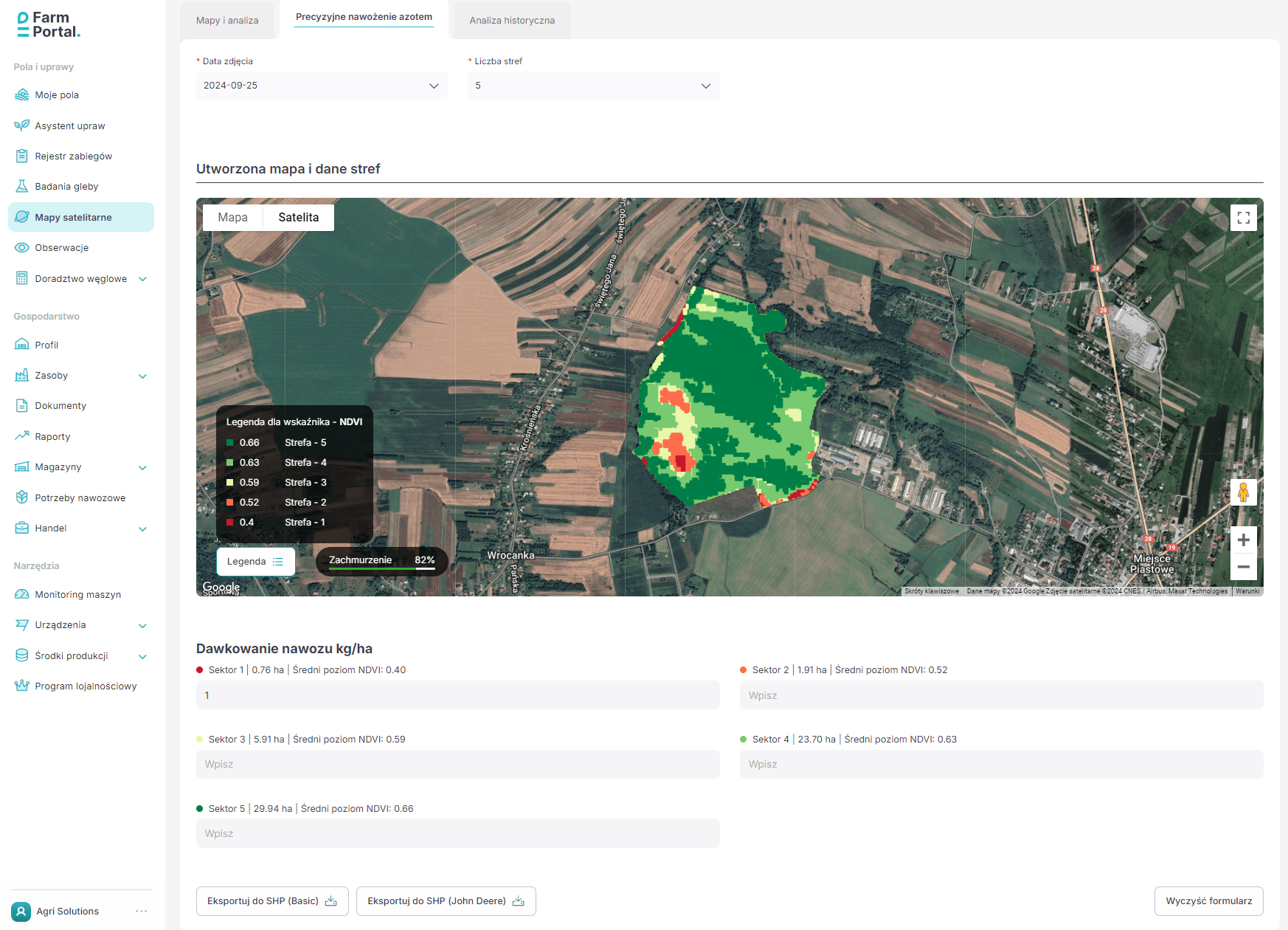Click Badania gleby flask icon
The width and height of the screenshot is (1288, 930).
[x=22, y=186]
